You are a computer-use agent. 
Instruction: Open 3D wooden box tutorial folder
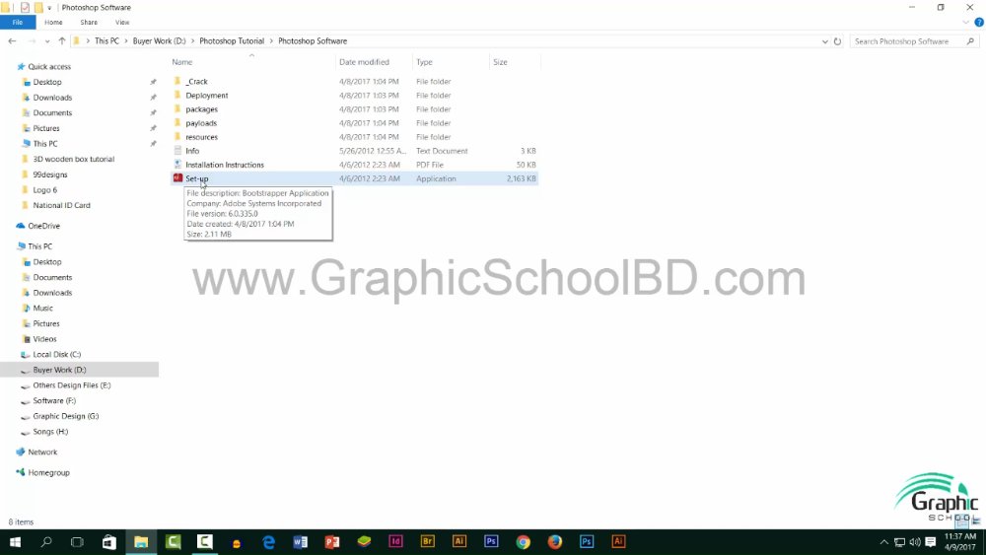click(74, 159)
